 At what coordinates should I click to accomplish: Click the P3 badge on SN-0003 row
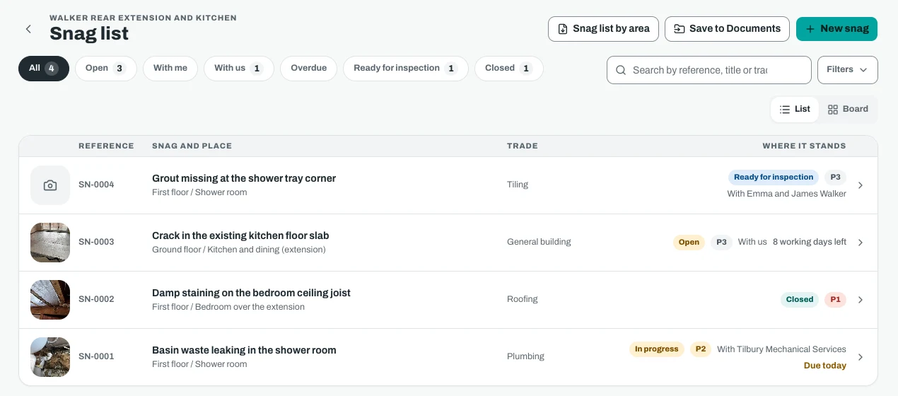pos(721,243)
